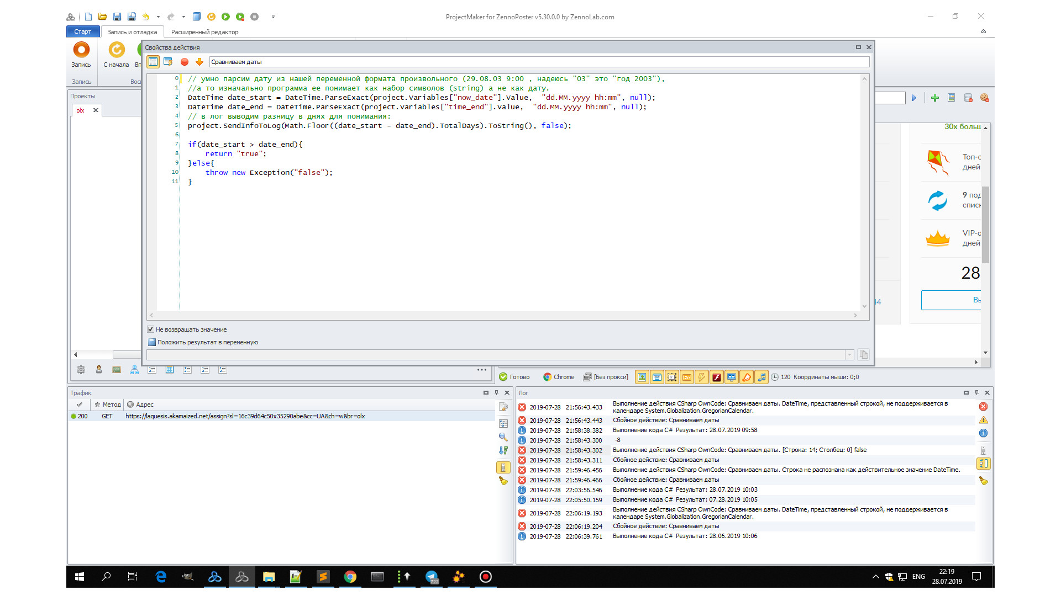Toggle image loading icon in status bar
The width and height of the screenshot is (1061, 596).
[x=642, y=377]
